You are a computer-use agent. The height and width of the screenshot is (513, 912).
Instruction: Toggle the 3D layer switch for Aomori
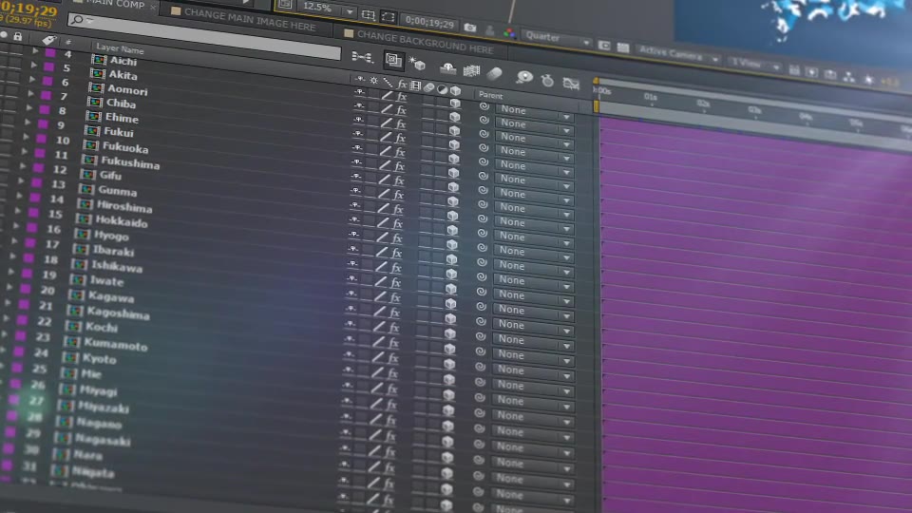[x=454, y=131]
